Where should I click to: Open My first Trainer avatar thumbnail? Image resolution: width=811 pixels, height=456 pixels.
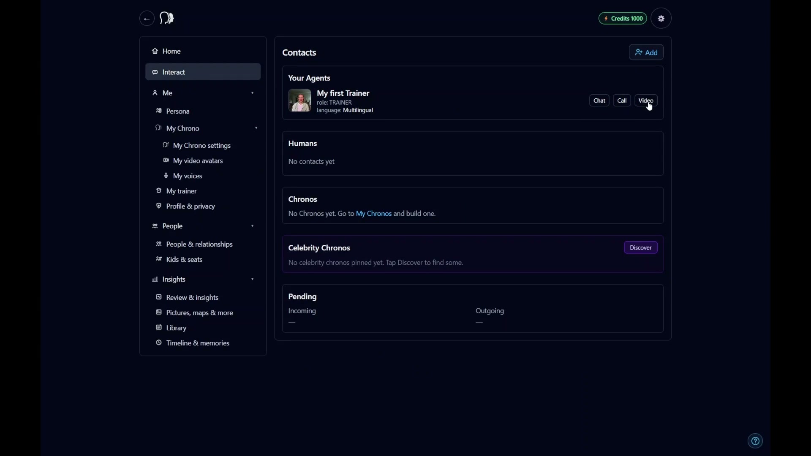pos(300,100)
